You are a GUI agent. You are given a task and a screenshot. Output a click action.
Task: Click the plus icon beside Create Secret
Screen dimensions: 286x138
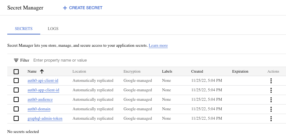(65, 8)
